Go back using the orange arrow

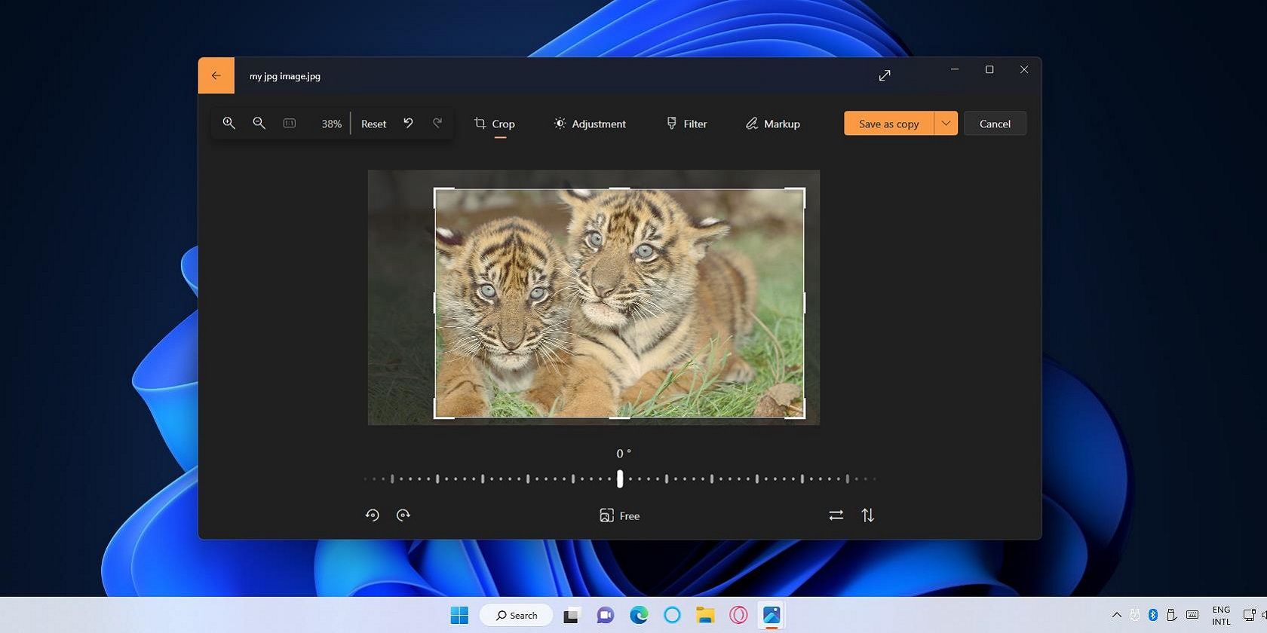point(216,75)
